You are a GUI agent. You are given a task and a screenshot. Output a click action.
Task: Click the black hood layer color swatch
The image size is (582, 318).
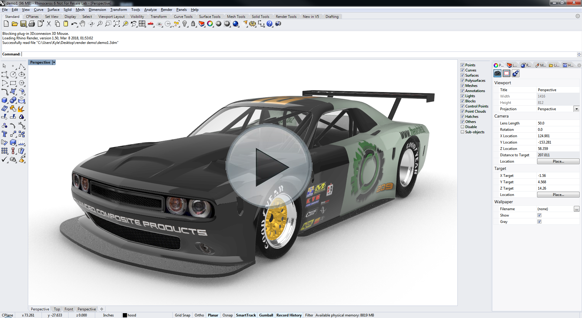coord(125,315)
